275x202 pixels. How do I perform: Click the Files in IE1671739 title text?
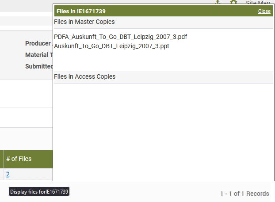pos(81,11)
